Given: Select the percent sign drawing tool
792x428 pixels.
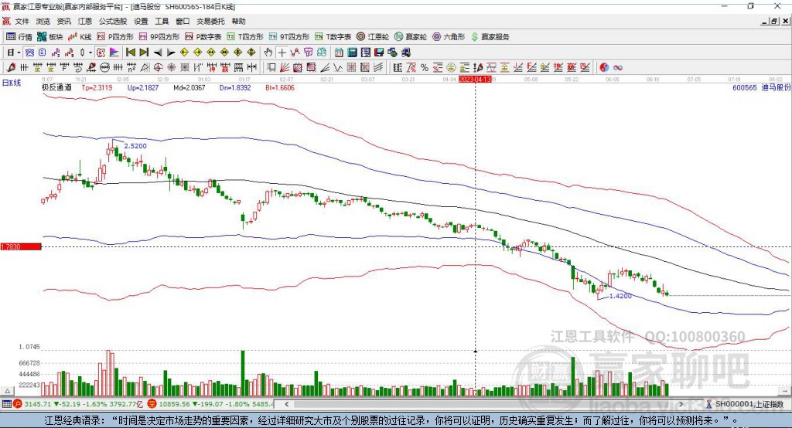Looking at the screenshot, I should pos(425,68).
